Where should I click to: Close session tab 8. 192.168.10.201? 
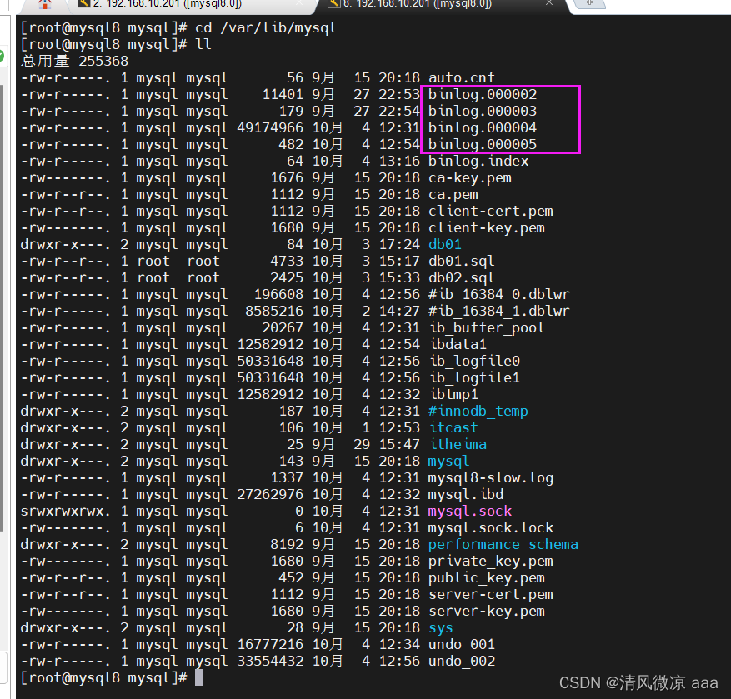pos(549,2)
